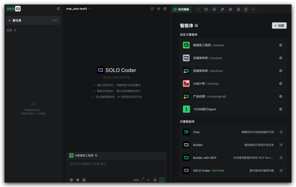Open details list icon for SOLO Coder

281,171
